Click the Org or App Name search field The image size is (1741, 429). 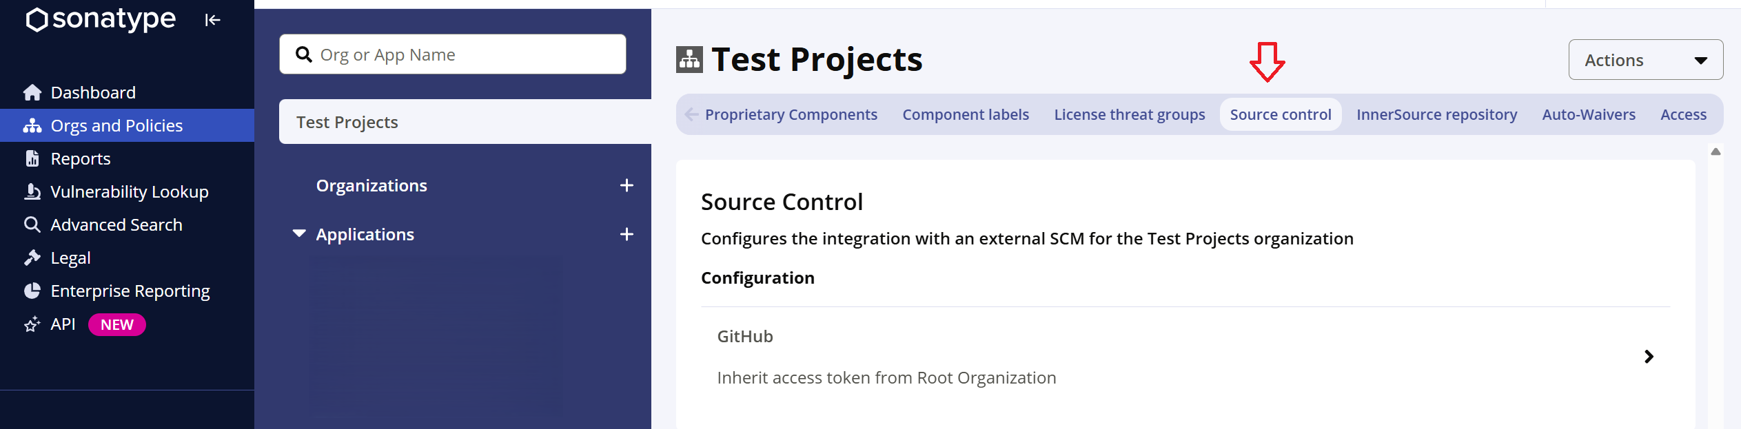(x=453, y=54)
